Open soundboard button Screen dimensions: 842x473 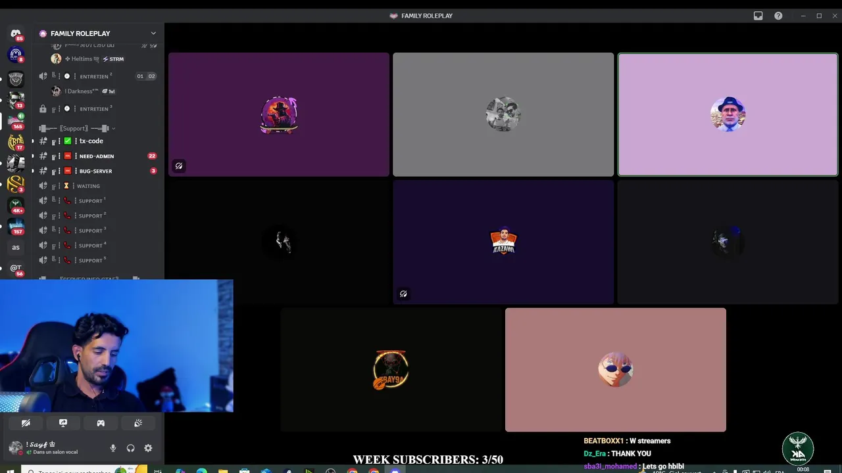[138, 423]
